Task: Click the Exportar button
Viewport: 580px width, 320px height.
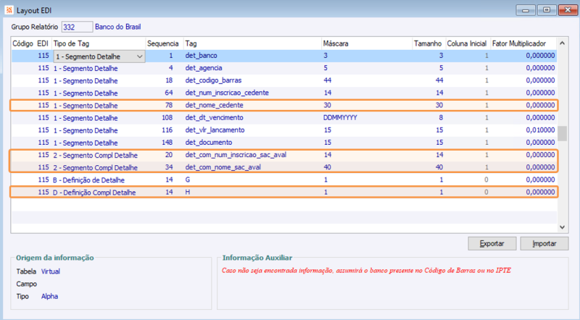Action: point(492,243)
